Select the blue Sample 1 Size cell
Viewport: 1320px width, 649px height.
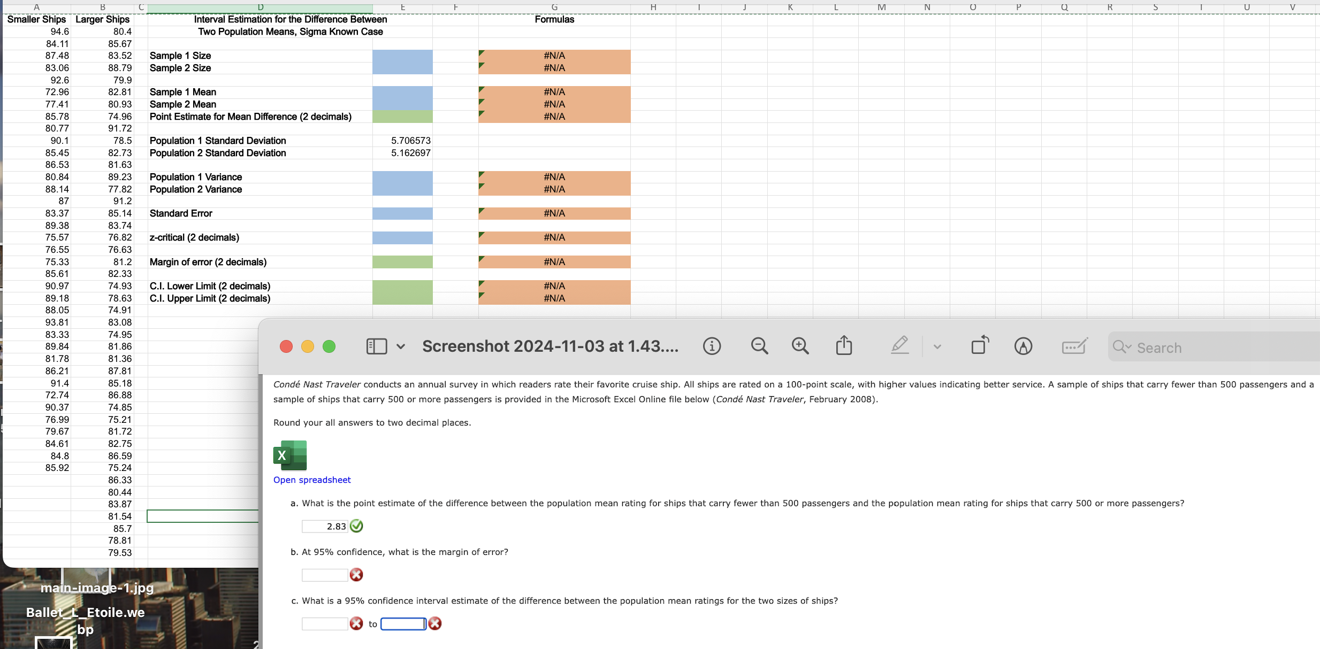402,56
